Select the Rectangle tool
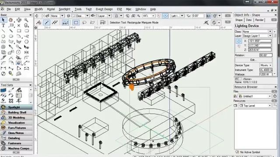 [19, 31]
